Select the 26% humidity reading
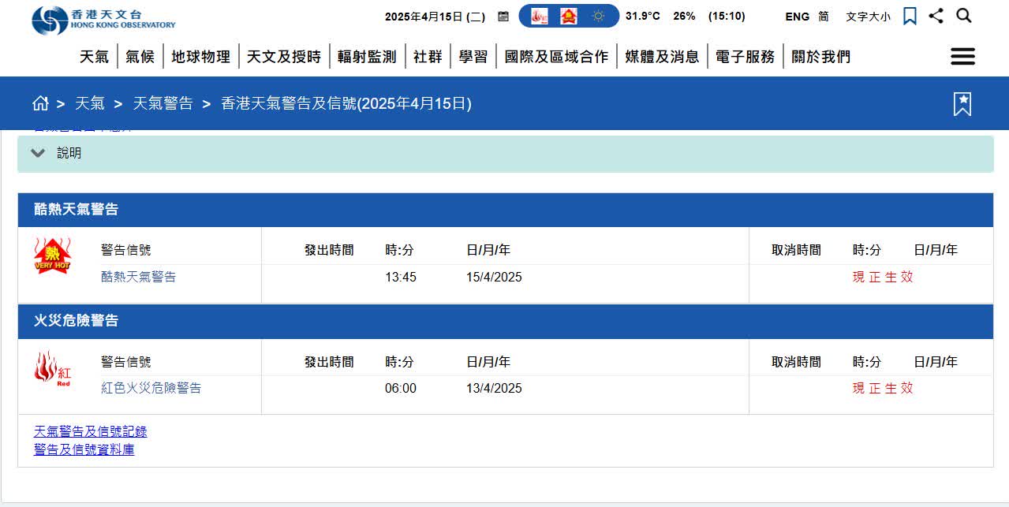 [x=684, y=16]
